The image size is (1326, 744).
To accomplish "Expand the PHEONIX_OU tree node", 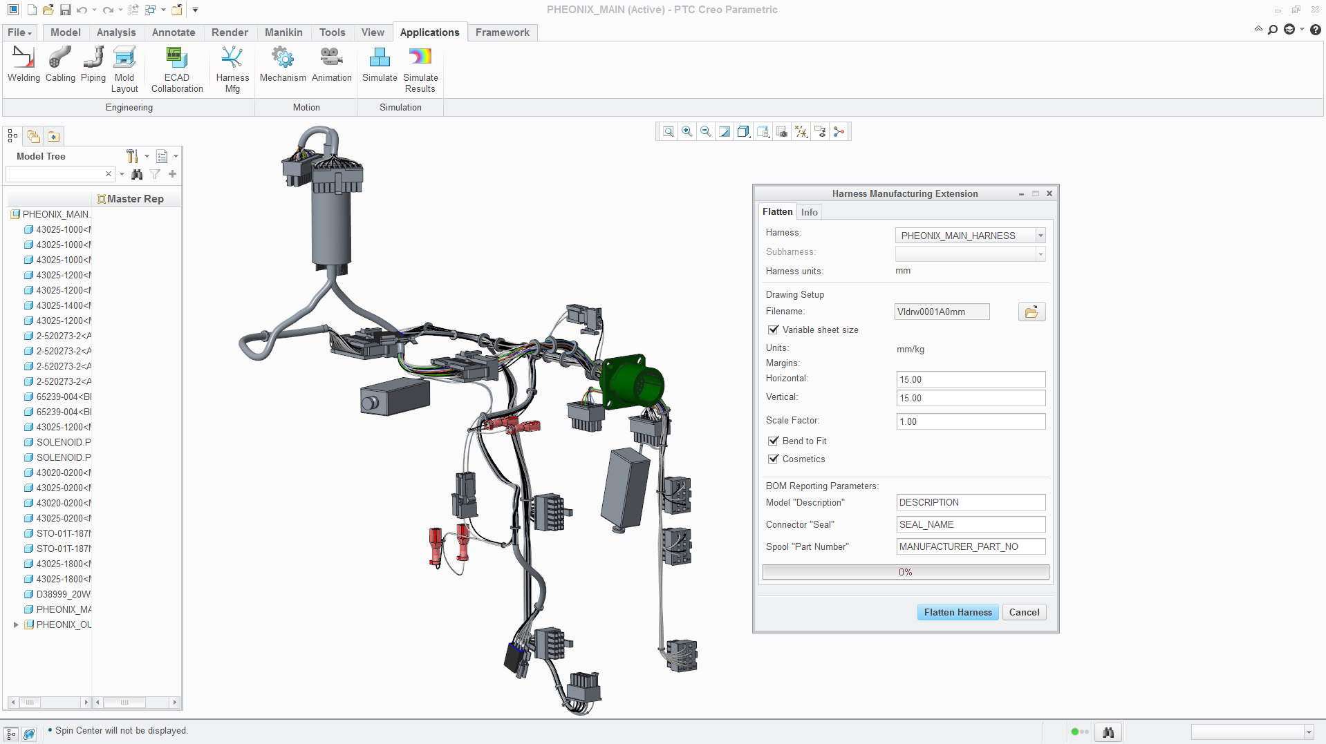I will pos(16,624).
